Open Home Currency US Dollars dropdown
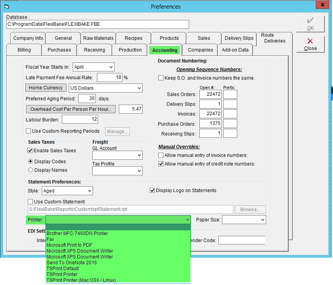Viewport: 333px width, 285px height. pyautogui.click(x=139, y=88)
